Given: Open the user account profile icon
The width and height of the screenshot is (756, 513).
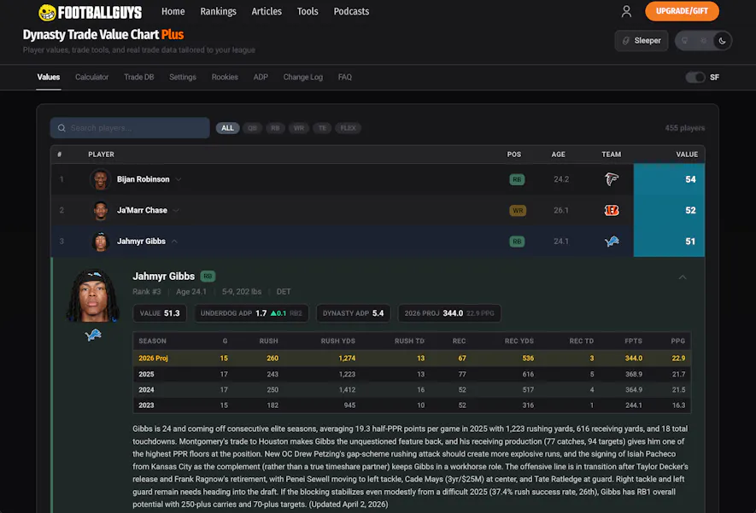Looking at the screenshot, I should coord(626,12).
